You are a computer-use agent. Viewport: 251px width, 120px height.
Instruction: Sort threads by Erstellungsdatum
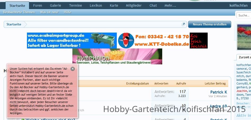click(x=137, y=84)
